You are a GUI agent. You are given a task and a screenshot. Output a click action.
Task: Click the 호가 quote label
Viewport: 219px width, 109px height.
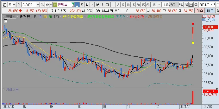118,11
